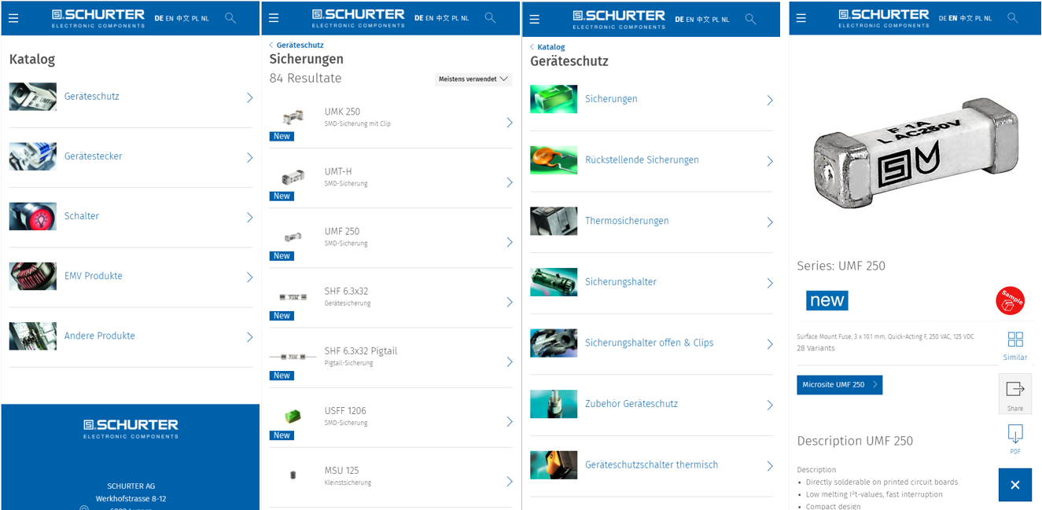Image resolution: width=1042 pixels, height=510 pixels.
Task: Click the Rückstellende Sicherungen thumbnail image
Action: click(x=554, y=160)
